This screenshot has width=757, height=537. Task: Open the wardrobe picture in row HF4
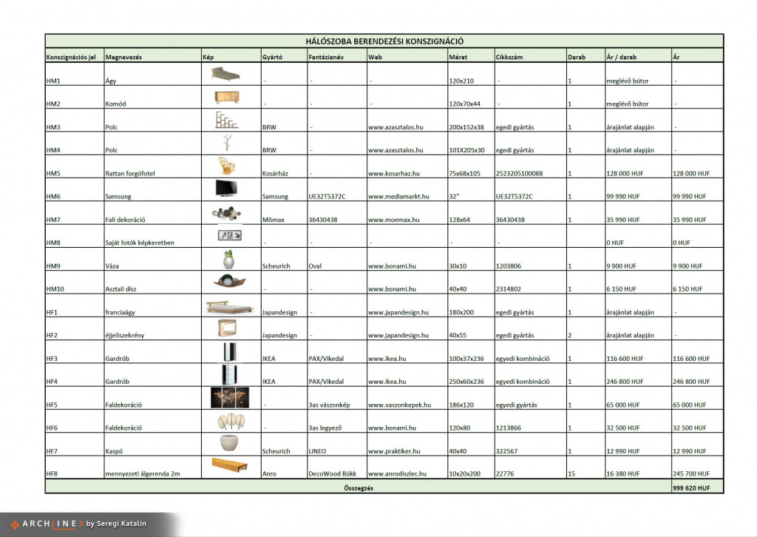[x=229, y=375]
